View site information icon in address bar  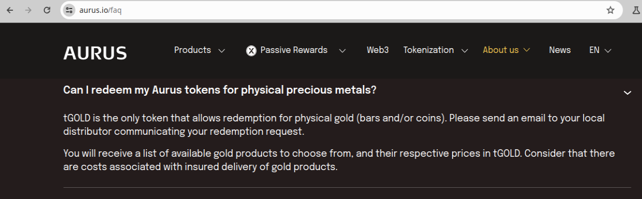point(68,10)
